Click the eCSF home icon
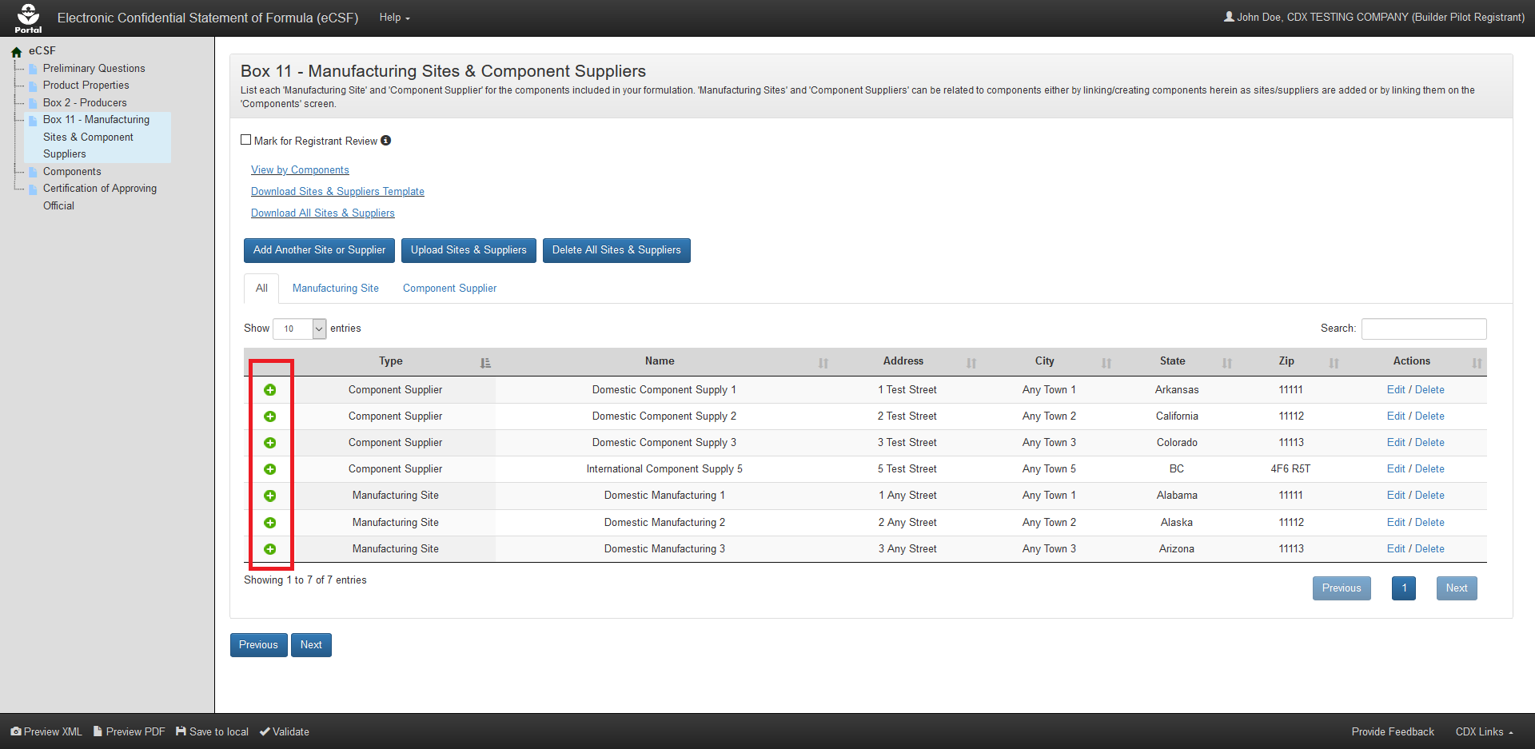 click(x=16, y=52)
